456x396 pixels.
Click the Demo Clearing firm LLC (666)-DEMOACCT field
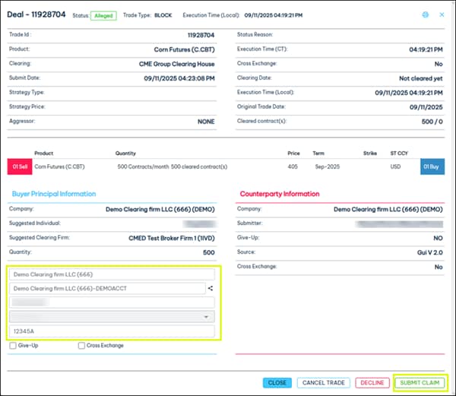tap(106, 288)
